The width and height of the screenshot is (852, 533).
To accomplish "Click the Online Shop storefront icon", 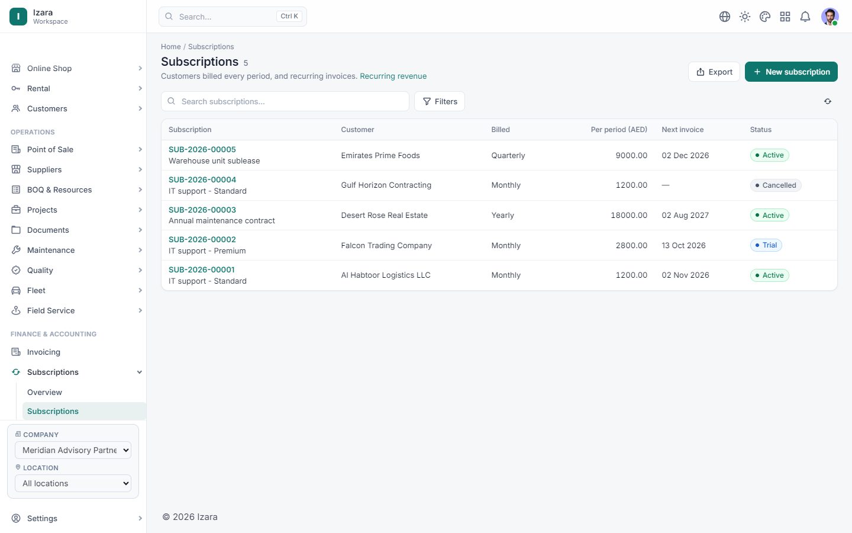I will [16, 68].
